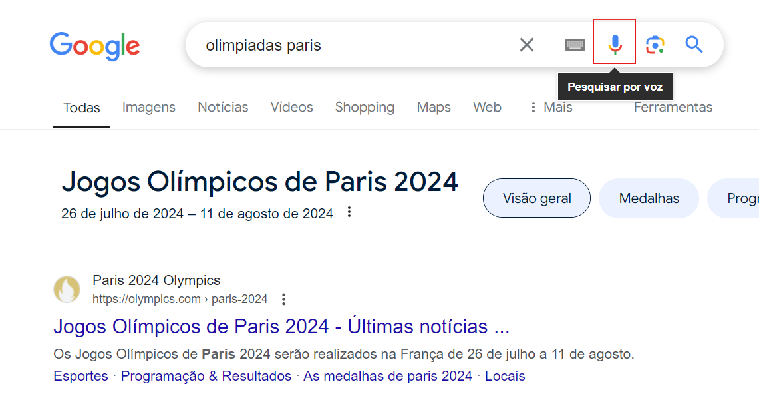Switch to the Maps tab
Viewport: 759px width, 416px height.
(434, 107)
